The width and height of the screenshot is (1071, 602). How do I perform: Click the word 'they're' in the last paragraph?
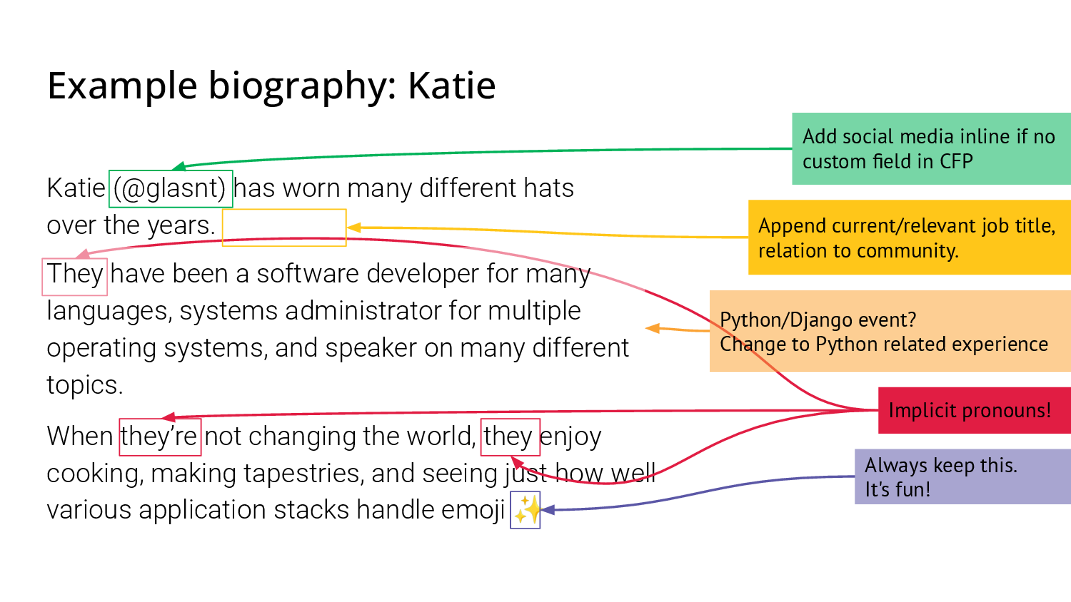(x=159, y=437)
